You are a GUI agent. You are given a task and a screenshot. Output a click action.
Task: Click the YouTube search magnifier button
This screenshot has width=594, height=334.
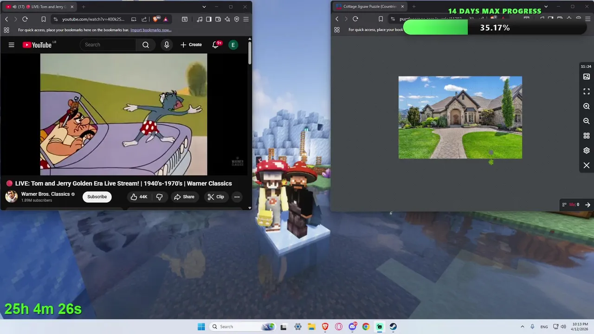(x=146, y=45)
